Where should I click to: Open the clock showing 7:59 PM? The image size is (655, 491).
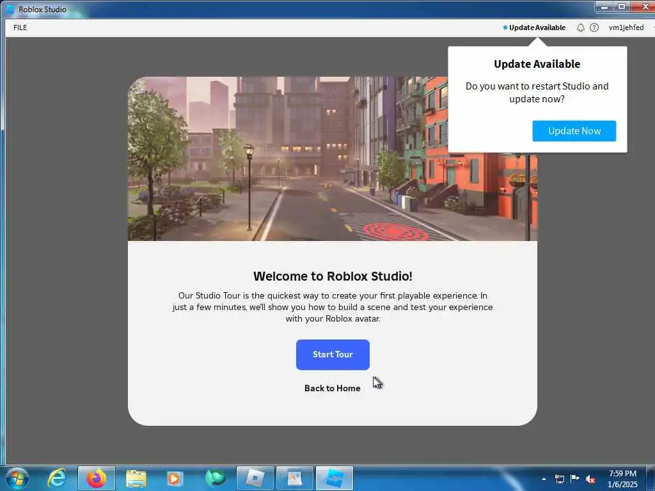pos(622,479)
